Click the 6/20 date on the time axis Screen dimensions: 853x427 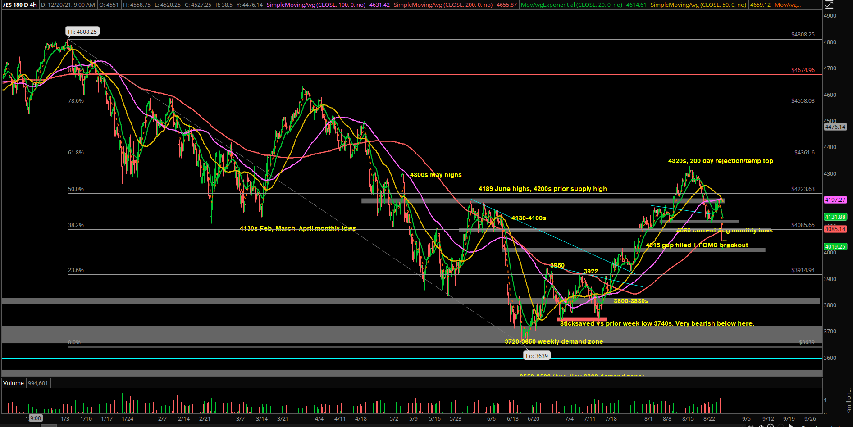click(x=534, y=419)
